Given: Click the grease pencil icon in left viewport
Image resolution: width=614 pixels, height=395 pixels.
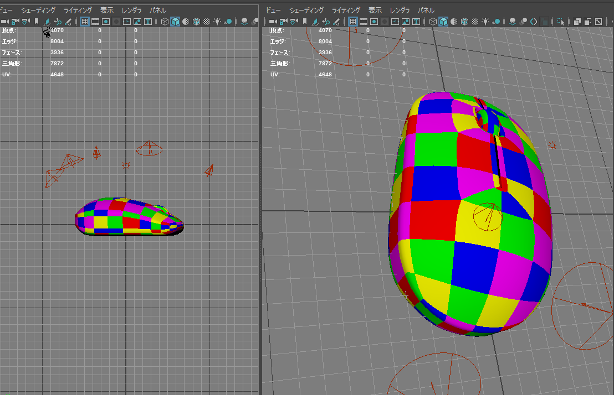Looking at the screenshot, I should pos(68,22).
